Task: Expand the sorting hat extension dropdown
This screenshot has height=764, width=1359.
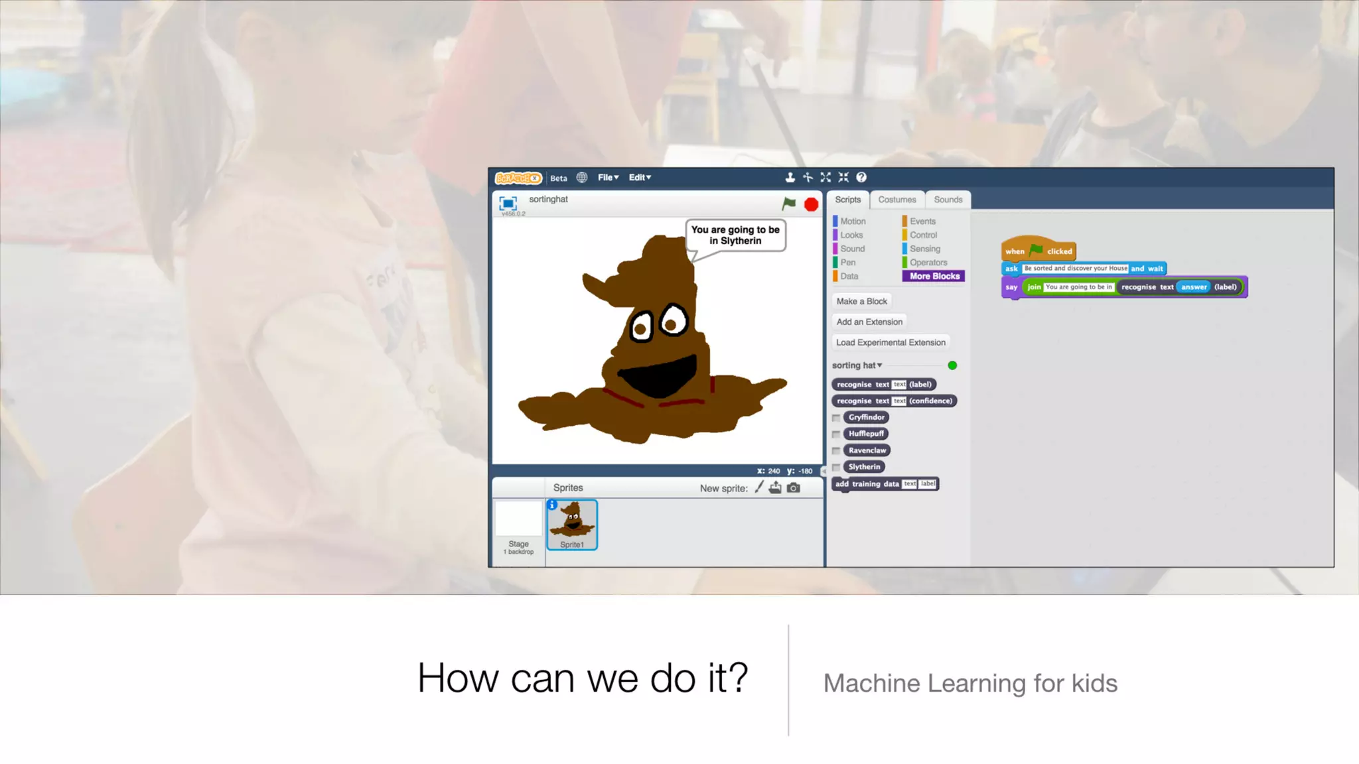Action: coord(857,365)
